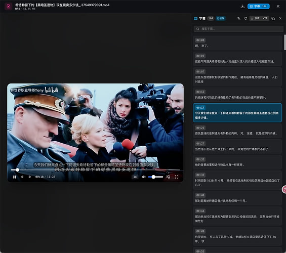The height and width of the screenshot is (253, 286).
Task: Close the subtitle side panel
Action: click(280, 18)
